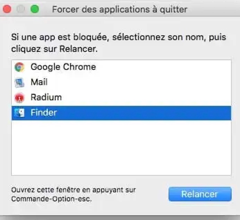Click the Mail app stamp icon
This screenshot has width=240, height=220.
(x=19, y=82)
